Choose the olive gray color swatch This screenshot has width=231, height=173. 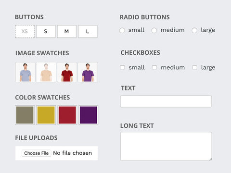click(x=25, y=115)
